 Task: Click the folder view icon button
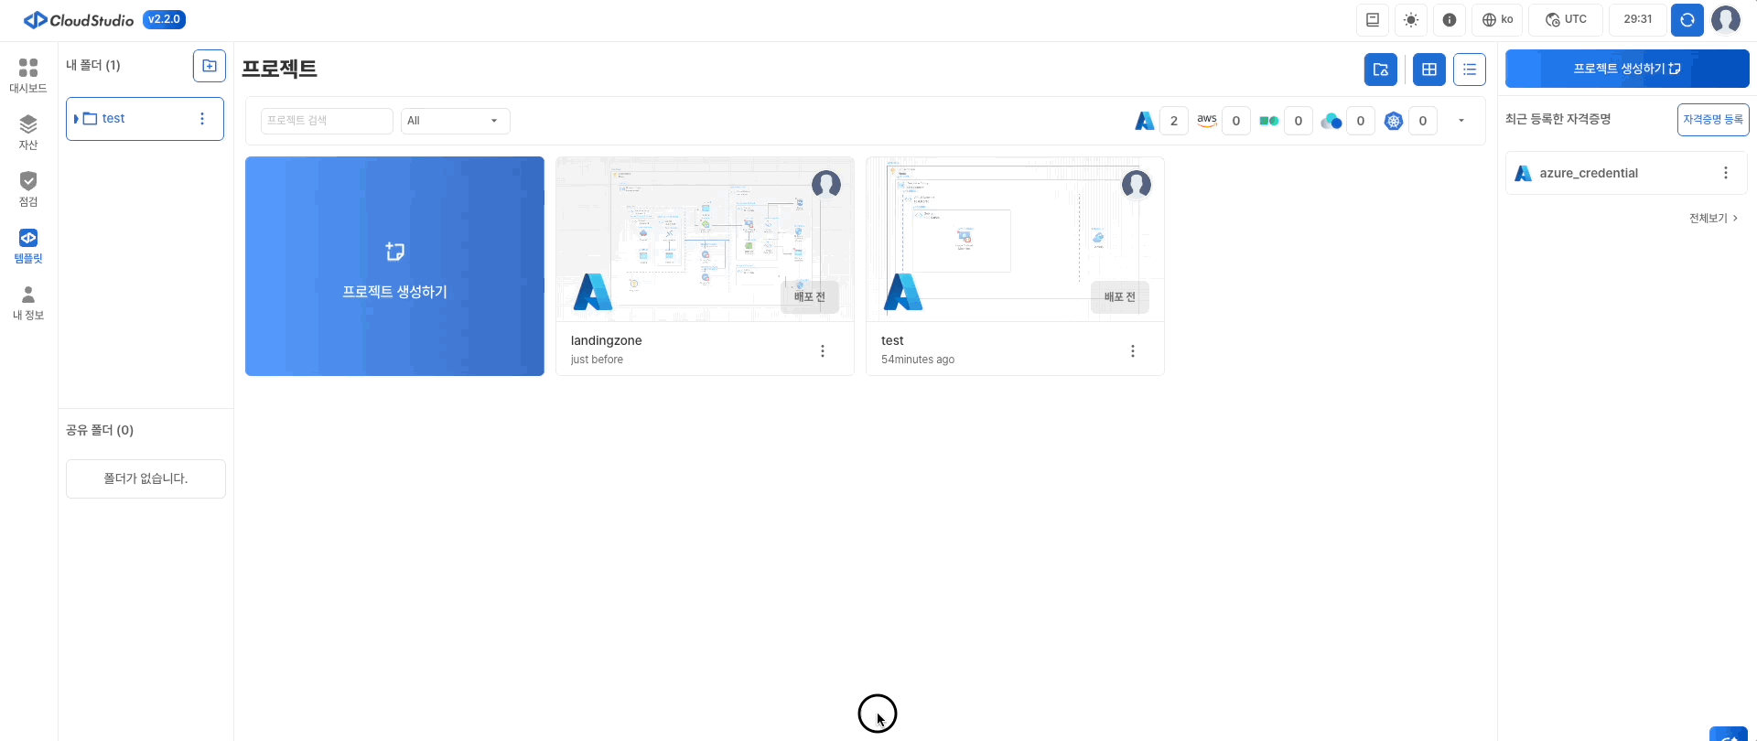coord(1380,70)
